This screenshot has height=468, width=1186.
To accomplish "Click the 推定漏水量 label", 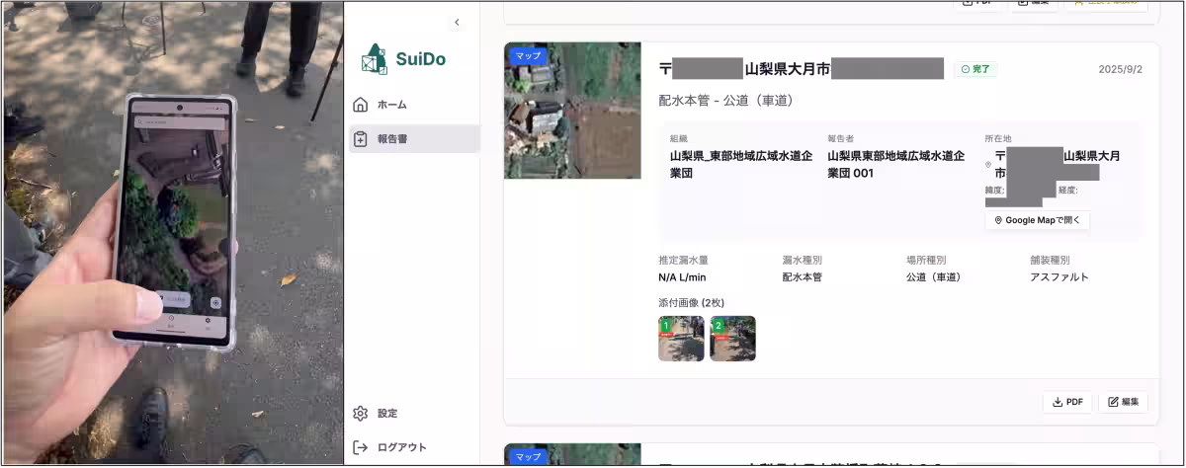I will [683, 260].
